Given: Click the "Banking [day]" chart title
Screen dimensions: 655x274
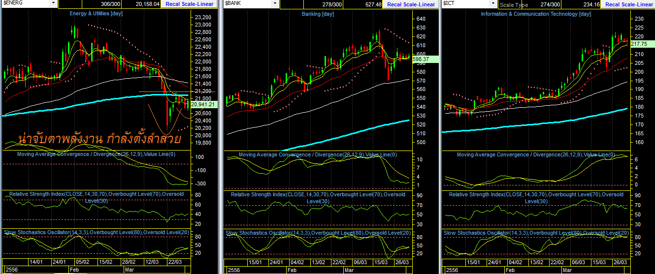Looking at the screenshot, I should tap(318, 14).
